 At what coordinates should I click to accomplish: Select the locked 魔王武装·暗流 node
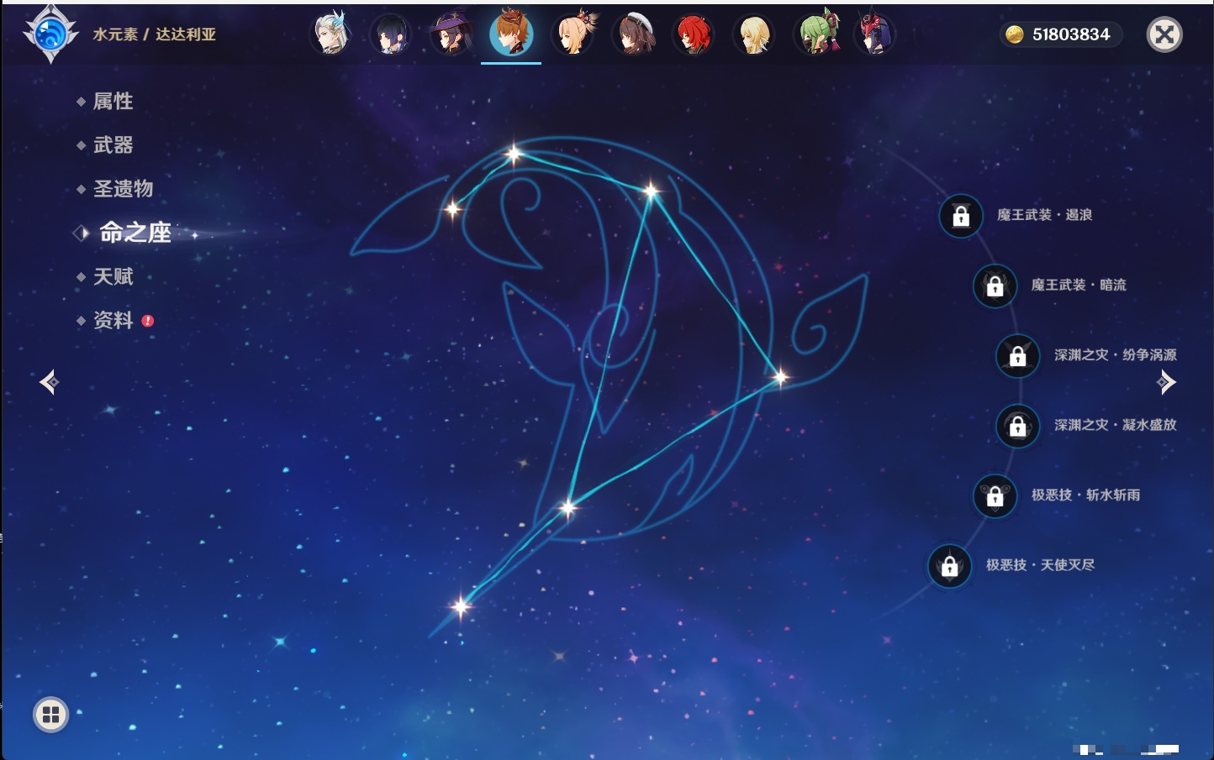pyautogui.click(x=995, y=286)
